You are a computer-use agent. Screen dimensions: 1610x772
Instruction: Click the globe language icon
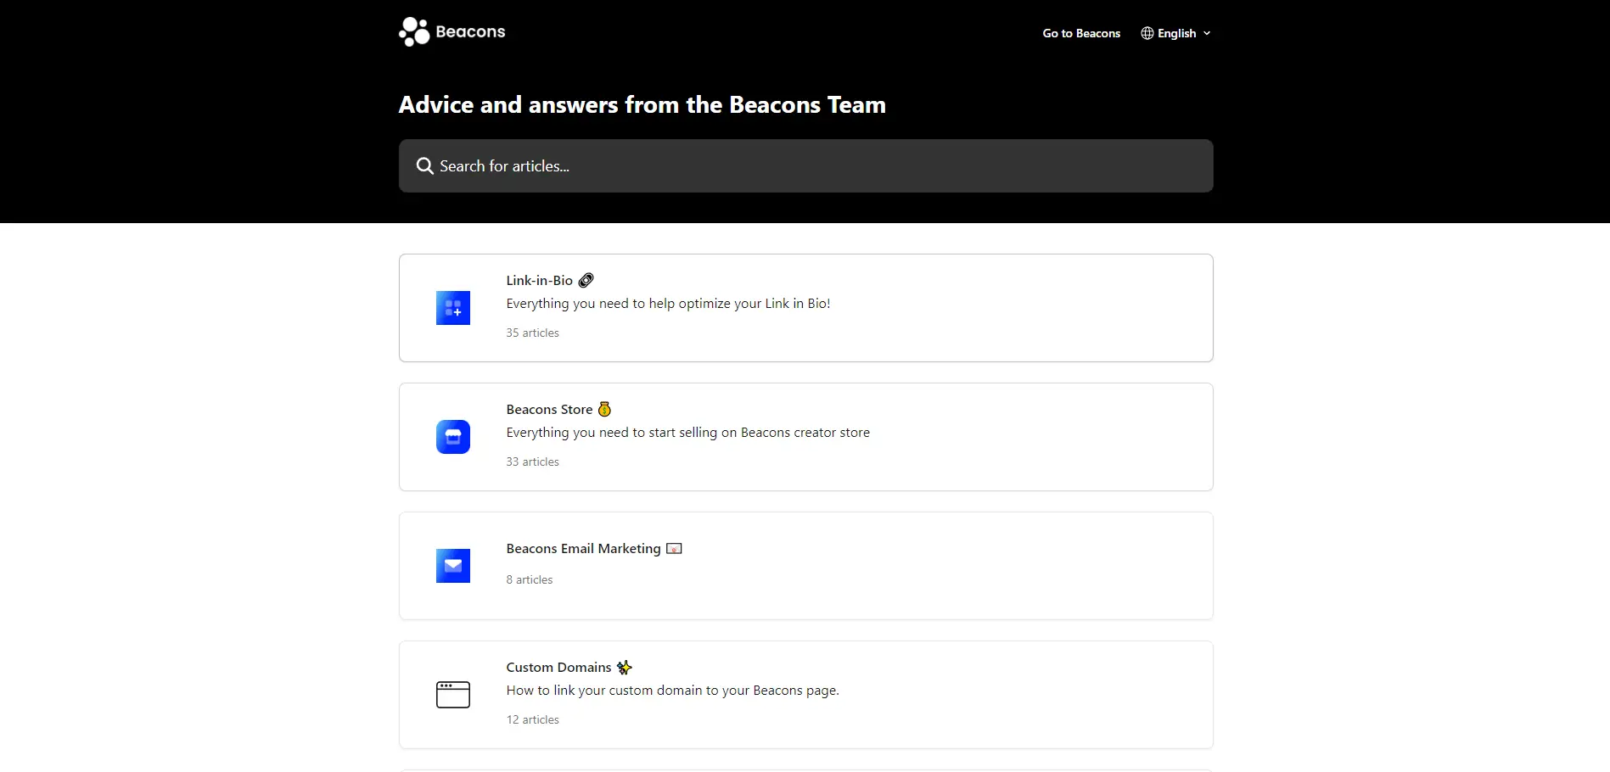1147,33
